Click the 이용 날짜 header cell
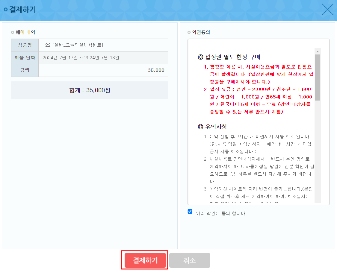337x272 pixels. [x=25, y=57]
